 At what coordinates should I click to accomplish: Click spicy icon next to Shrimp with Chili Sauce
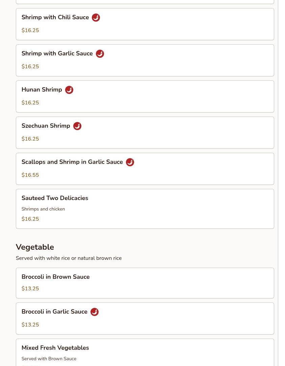tap(96, 18)
